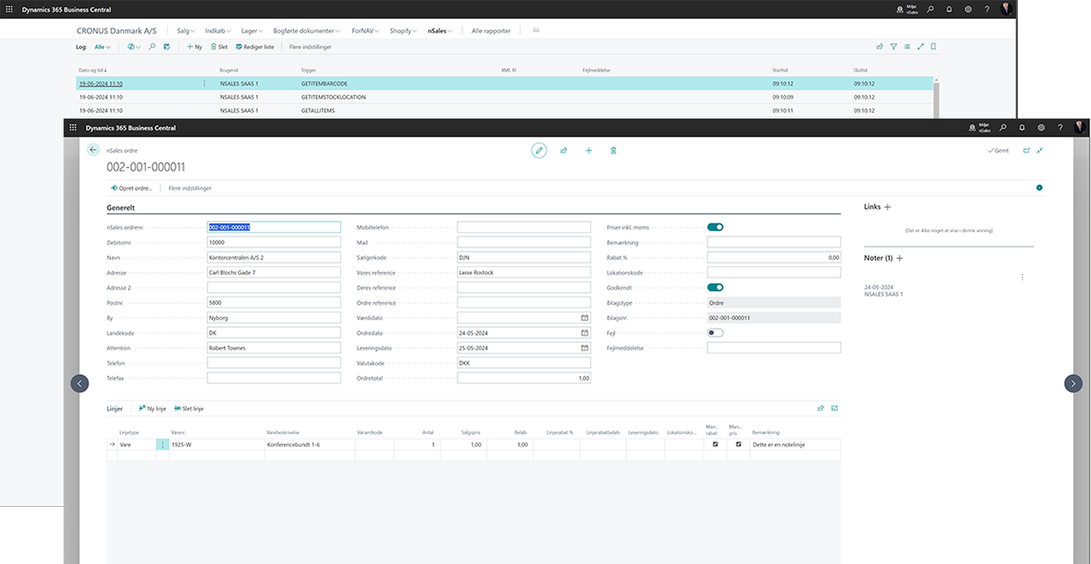Go back with the arrow on order page
1091x564 pixels.
click(93, 150)
